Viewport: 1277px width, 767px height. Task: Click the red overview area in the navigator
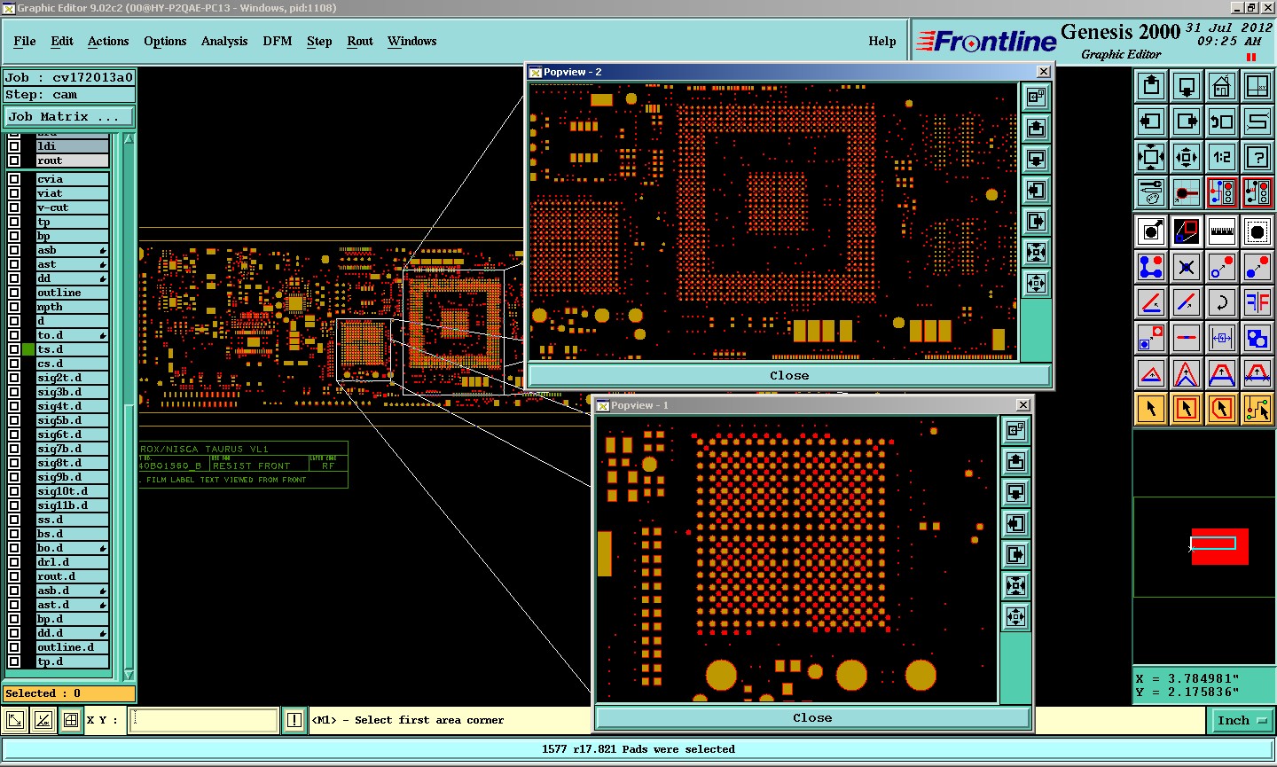(1220, 546)
